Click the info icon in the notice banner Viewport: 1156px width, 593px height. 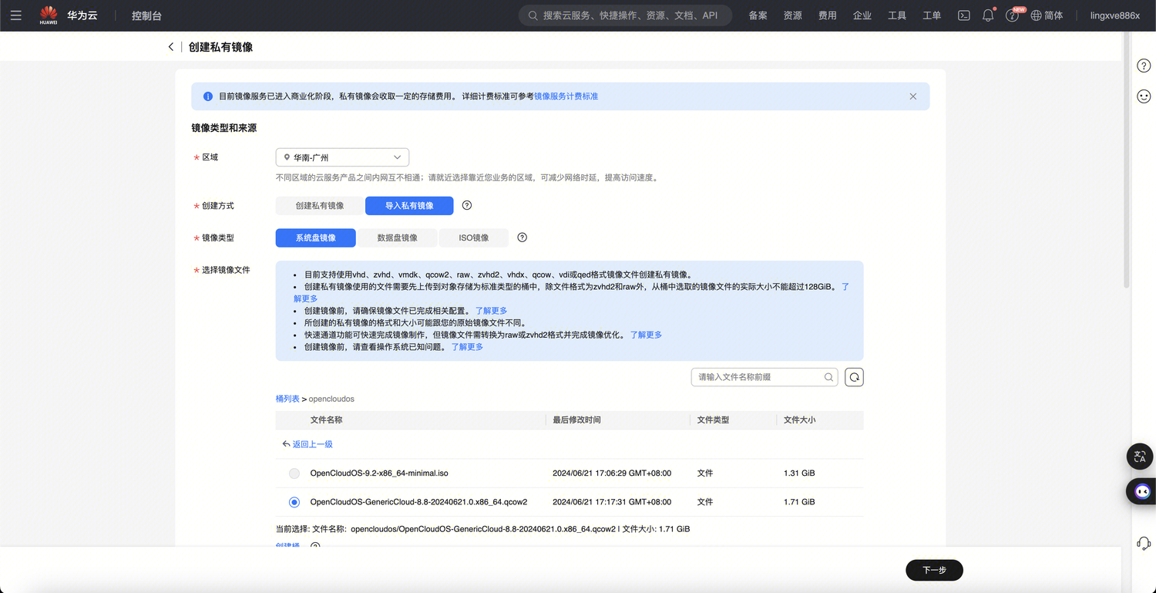point(208,96)
